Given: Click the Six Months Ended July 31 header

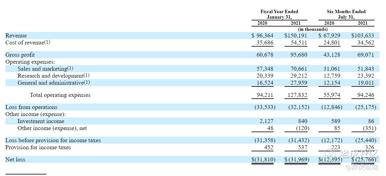Looking at the screenshot, I should tap(346, 14).
